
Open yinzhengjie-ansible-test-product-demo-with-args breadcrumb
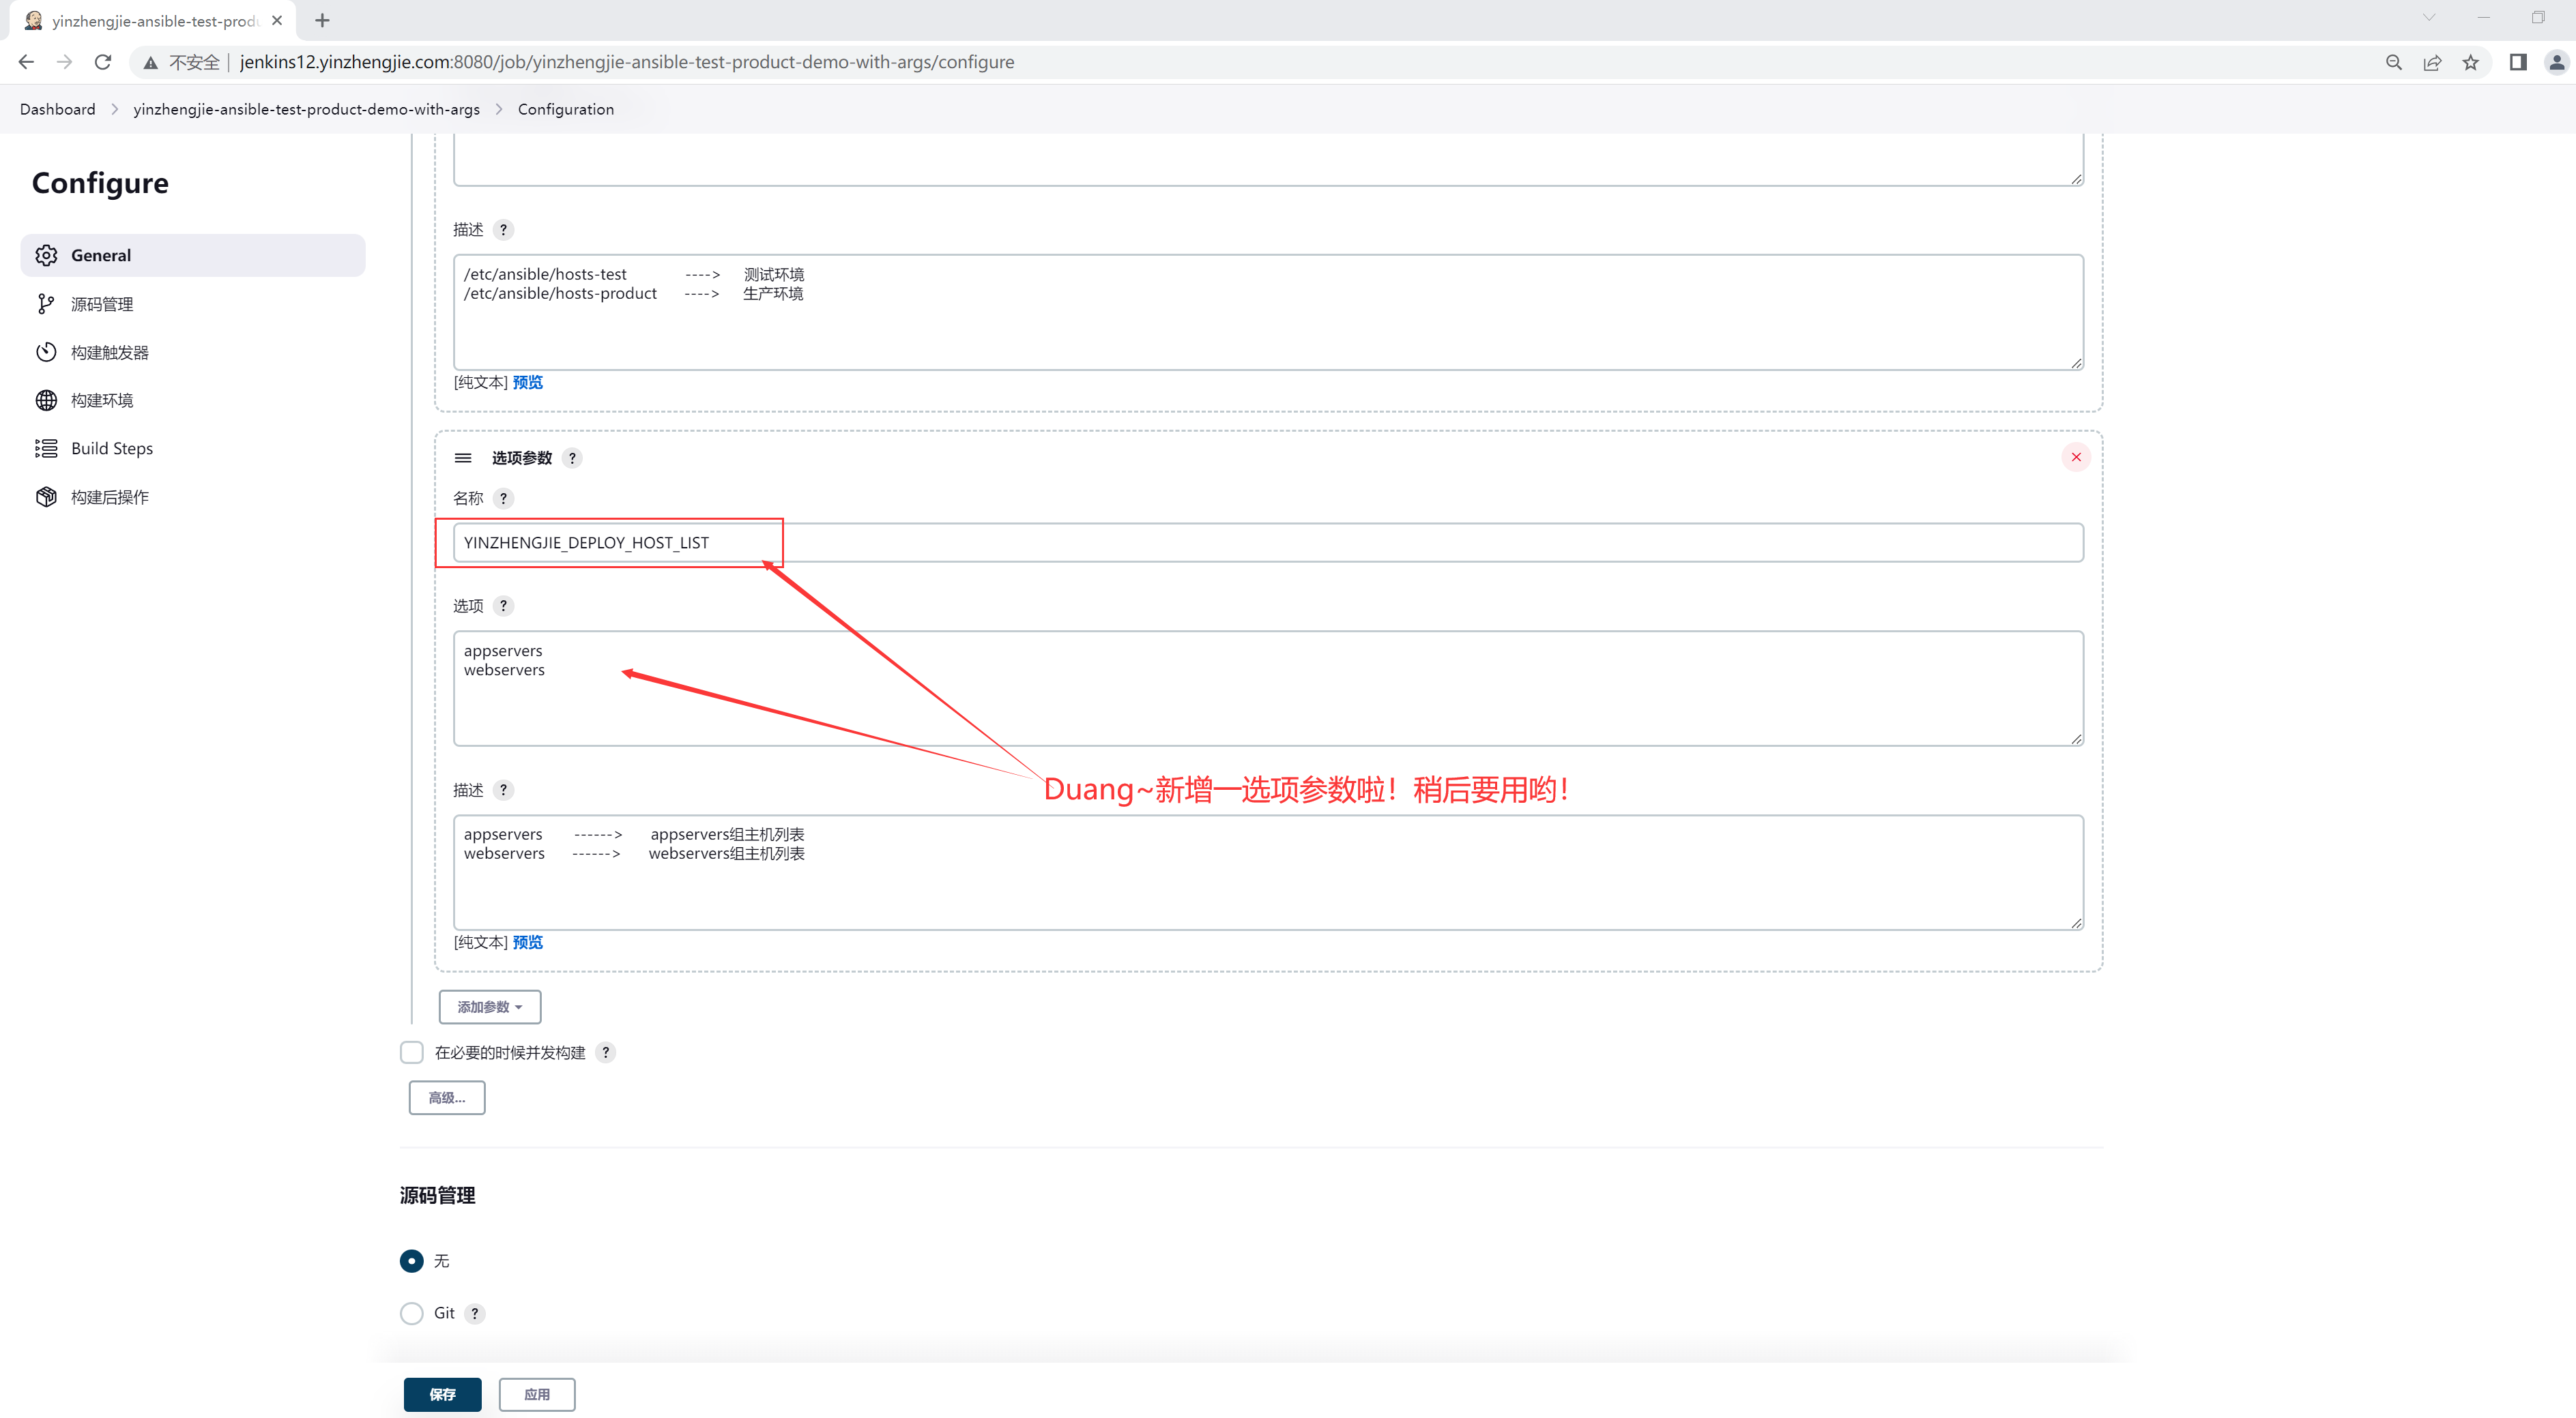[306, 109]
